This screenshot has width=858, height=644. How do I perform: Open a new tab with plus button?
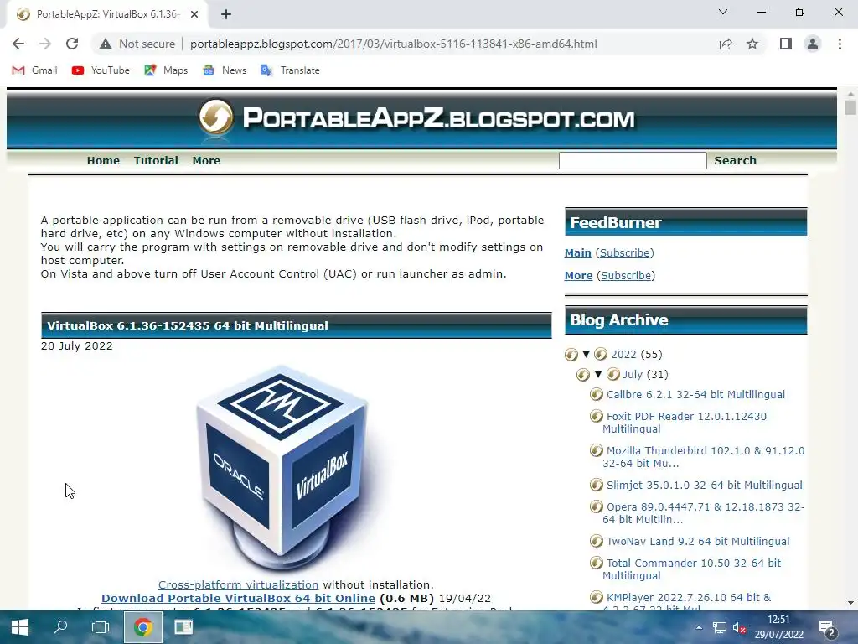tap(226, 14)
